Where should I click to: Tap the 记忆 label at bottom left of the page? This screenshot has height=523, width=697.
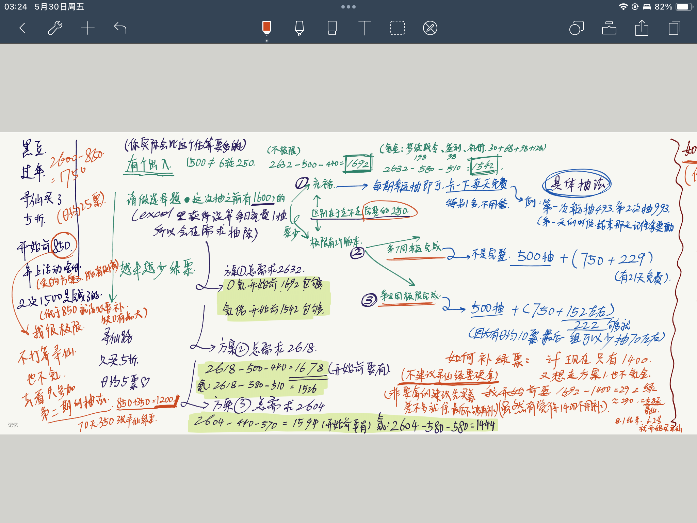point(13,425)
